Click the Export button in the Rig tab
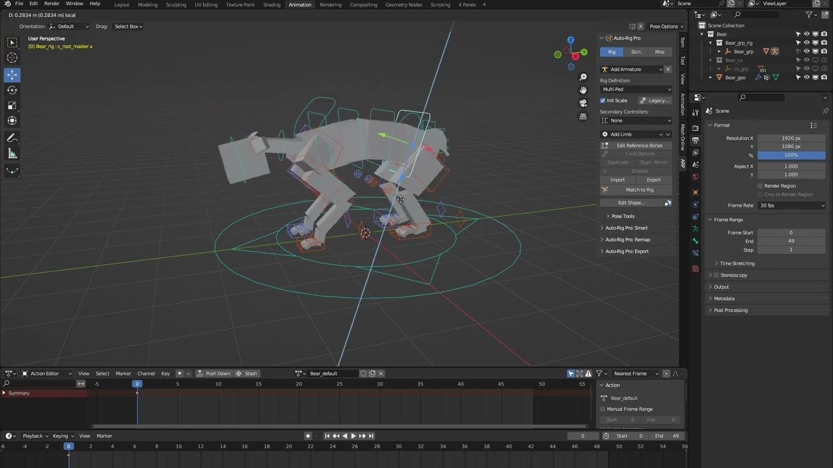This screenshot has height=468, width=833. point(653,180)
